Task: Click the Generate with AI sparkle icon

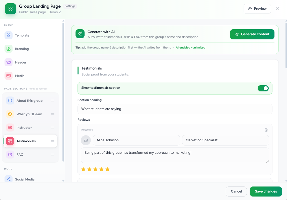Action: pyautogui.click(x=80, y=34)
